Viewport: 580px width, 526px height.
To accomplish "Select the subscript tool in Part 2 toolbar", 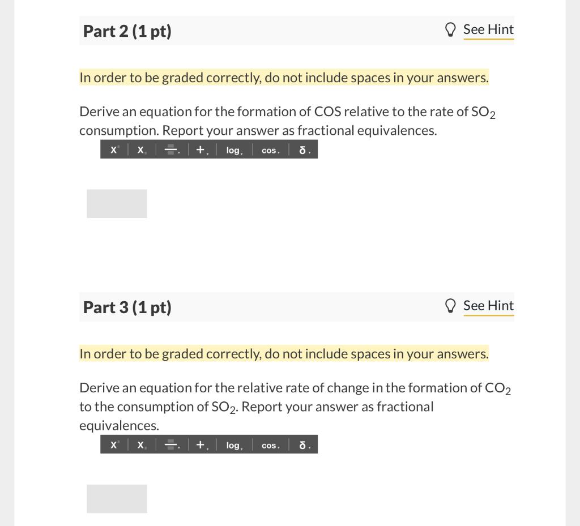I will point(140,149).
